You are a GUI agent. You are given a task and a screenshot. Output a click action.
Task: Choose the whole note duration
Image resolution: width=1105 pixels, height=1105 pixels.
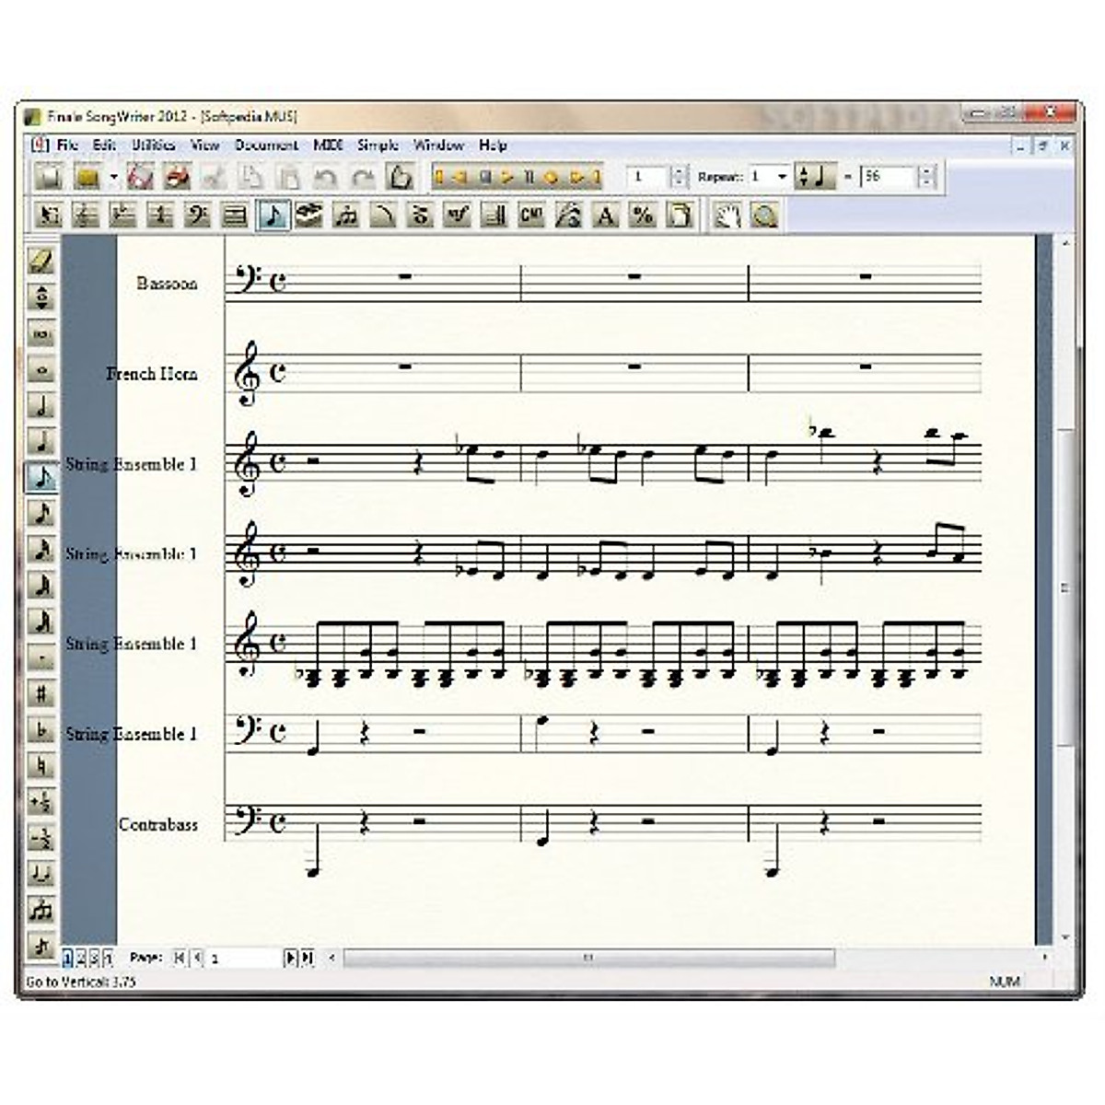coord(41,370)
